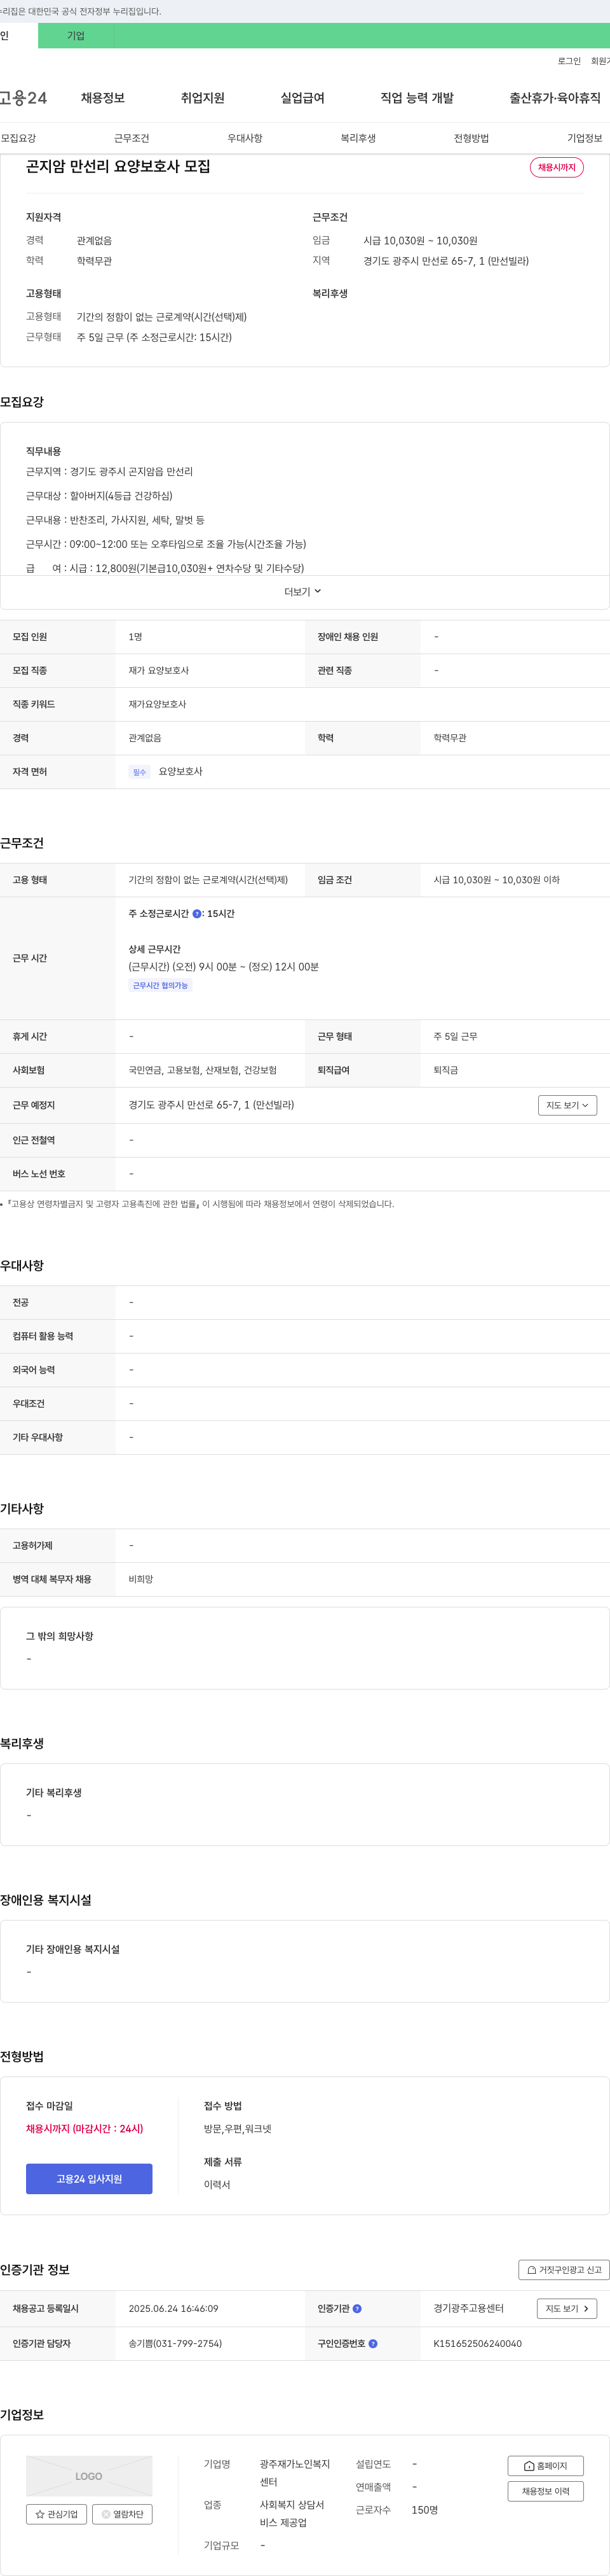Jump to the 복리후생 section tab
The height and width of the screenshot is (2576, 610).
358,138
